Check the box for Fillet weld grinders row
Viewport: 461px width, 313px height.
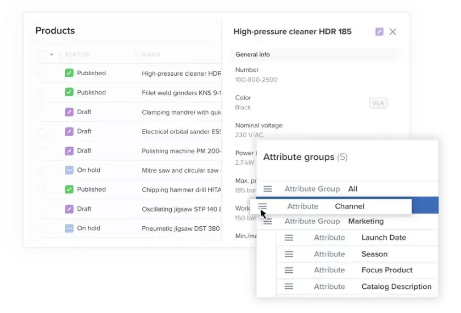point(42,93)
